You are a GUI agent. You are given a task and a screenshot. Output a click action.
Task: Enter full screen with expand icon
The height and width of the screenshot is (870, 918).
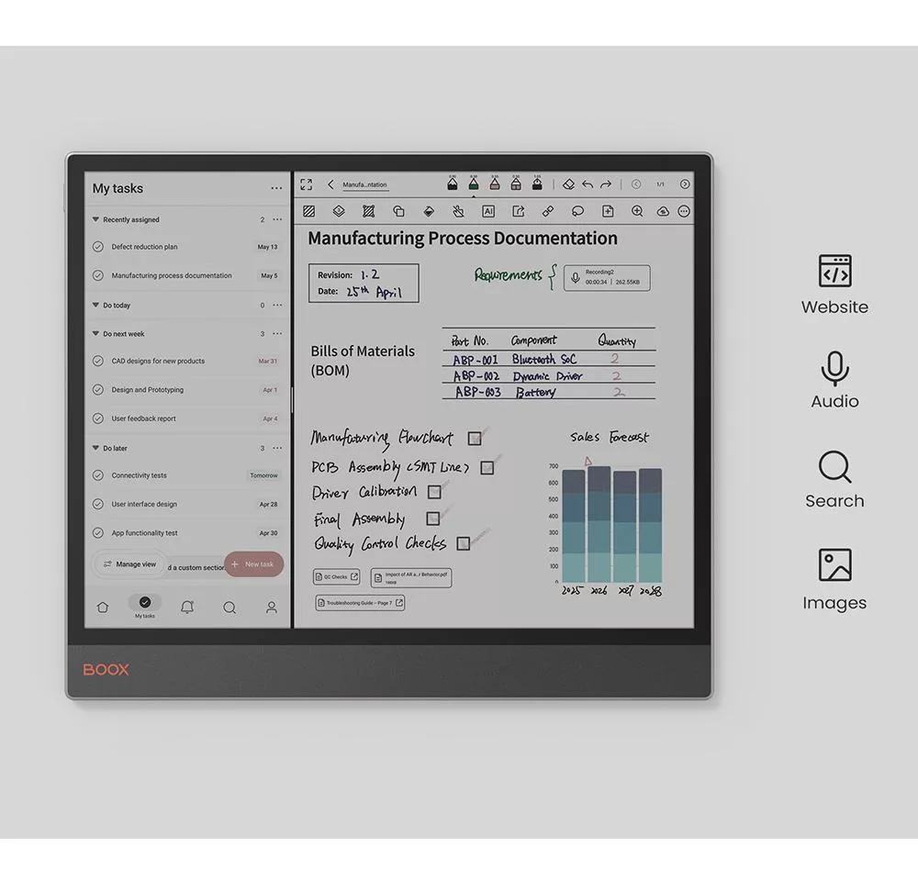[x=307, y=184]
